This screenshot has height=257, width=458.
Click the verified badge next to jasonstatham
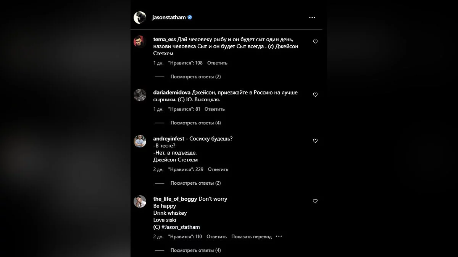(x=190, y=18)
